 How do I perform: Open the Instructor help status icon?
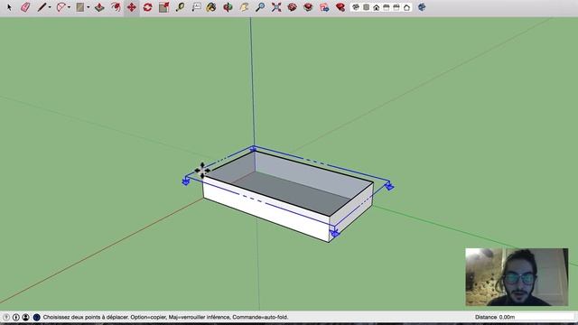pyautogui.click(x=36, y=317)
